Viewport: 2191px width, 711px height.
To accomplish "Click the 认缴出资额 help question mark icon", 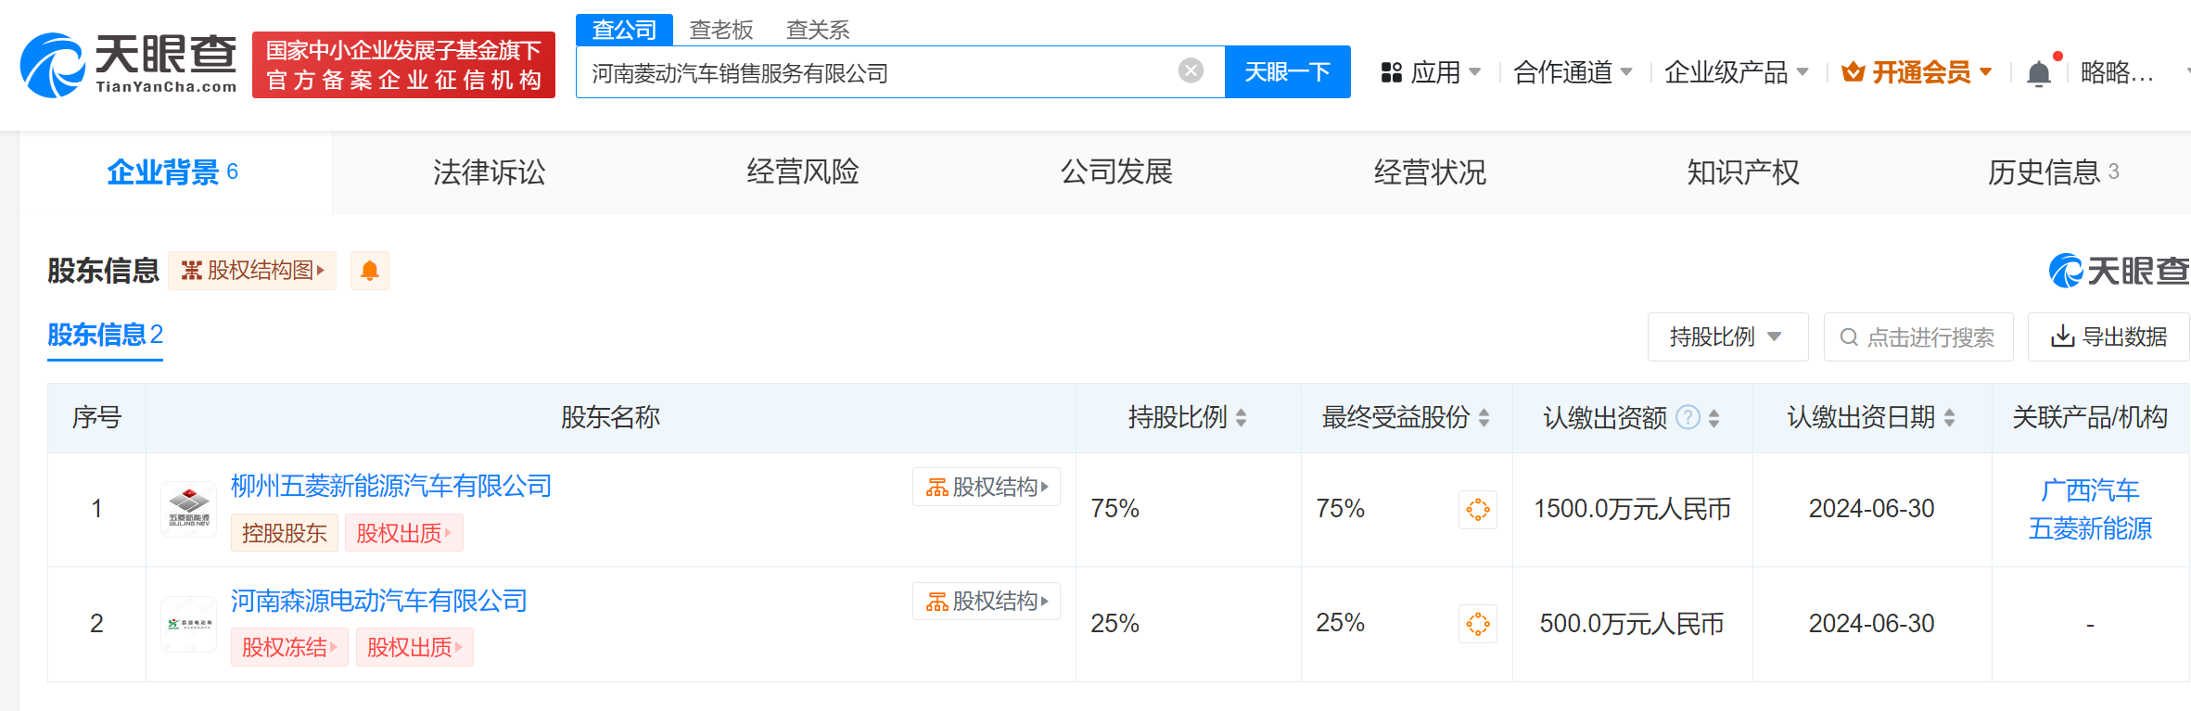I will pyautogui.click(x=1688, y=418).
